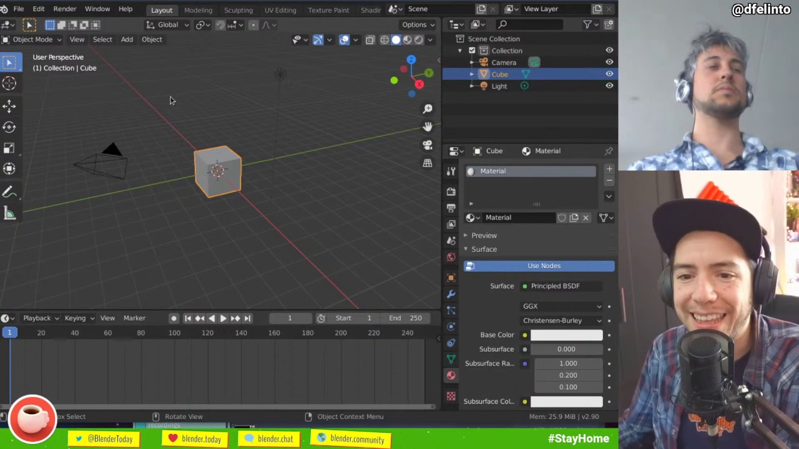The height and width of the screenshot is (449, 799).
Task: Open the World properties tab
Action: tap(451, 257)
